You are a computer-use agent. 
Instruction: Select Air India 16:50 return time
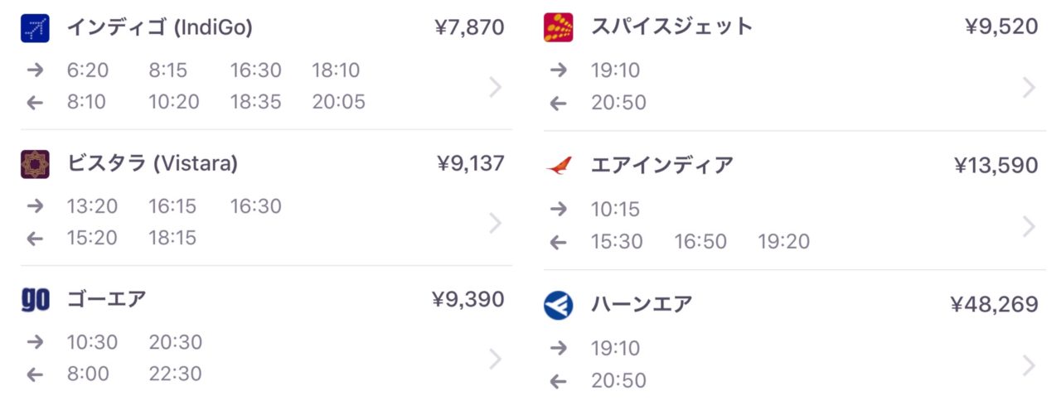coord(700,242)
